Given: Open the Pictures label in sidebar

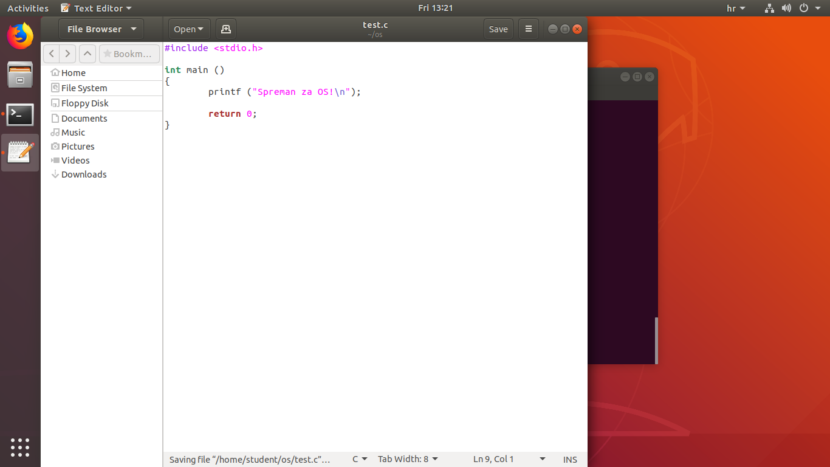Looking at the screenshot, I should (x=78, y=146).
